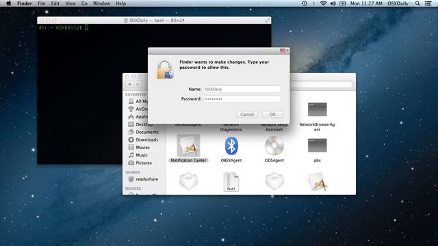Select the NetworkBrowserAgent icon

[x=318, y=109]
